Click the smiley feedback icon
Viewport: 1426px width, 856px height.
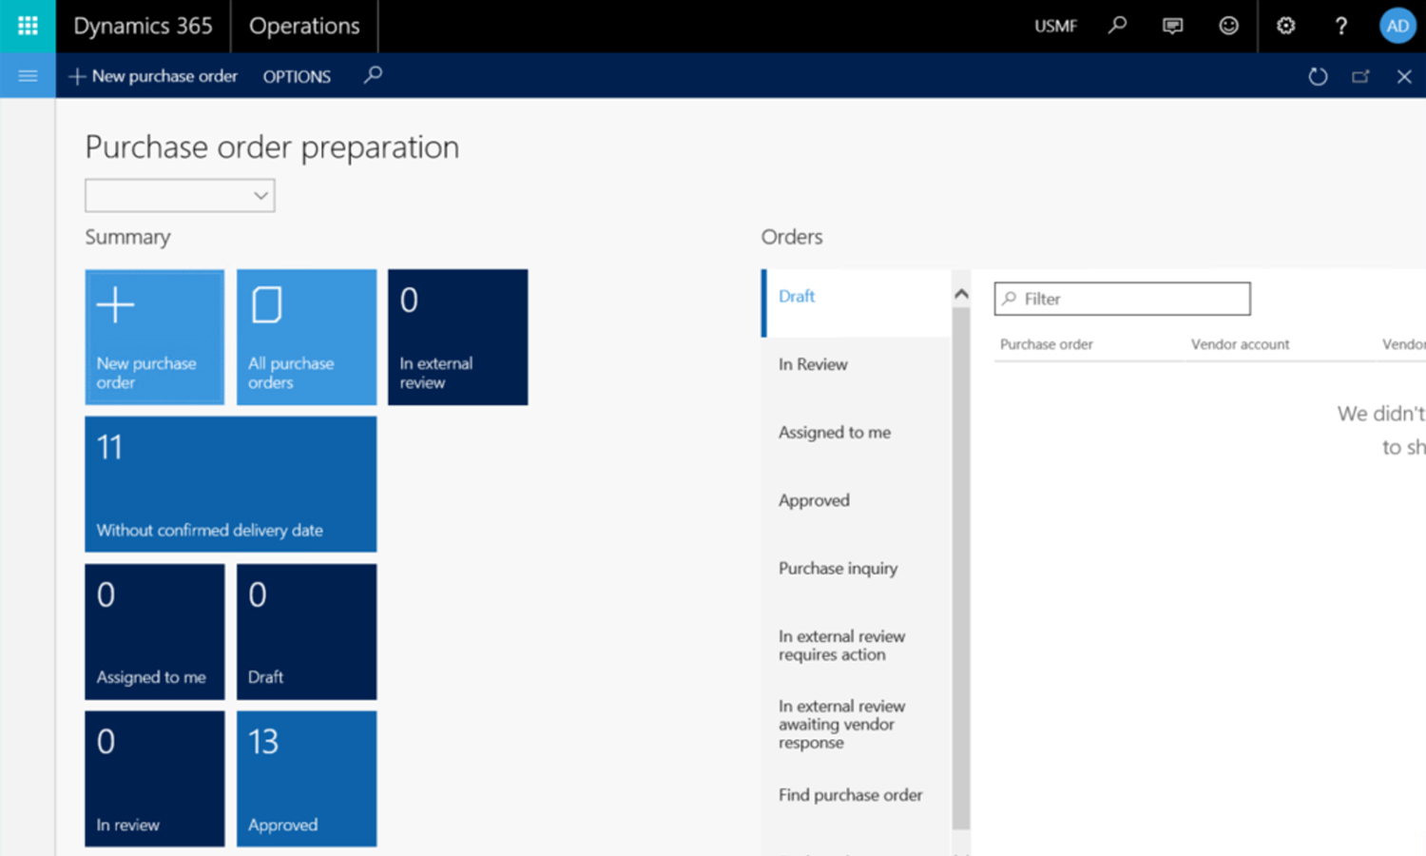[1229, 26]
